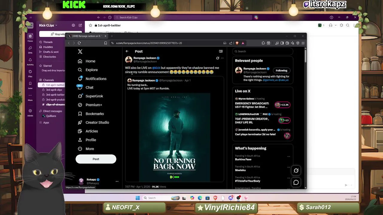Bookmark this page in the address bar
The height and width of the screenshot is (215, 383).
[x=106, y=43]
